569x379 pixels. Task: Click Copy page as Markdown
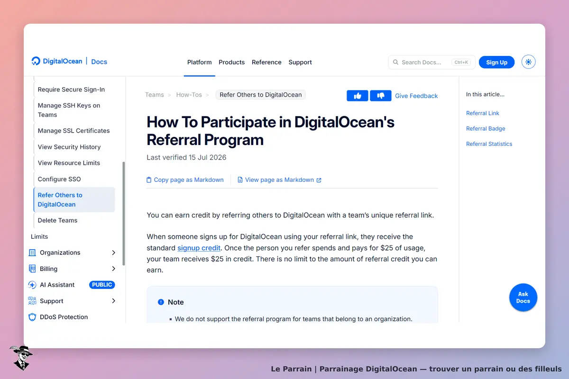tap(185, 180)
